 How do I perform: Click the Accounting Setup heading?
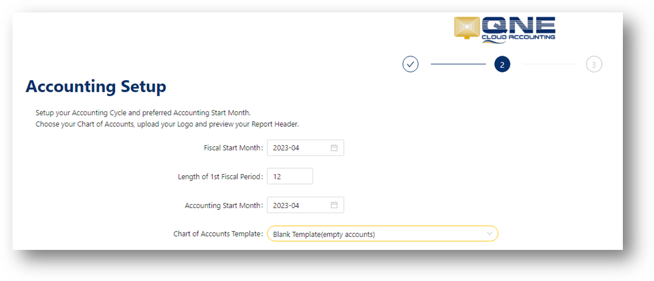tap(96, 87)
